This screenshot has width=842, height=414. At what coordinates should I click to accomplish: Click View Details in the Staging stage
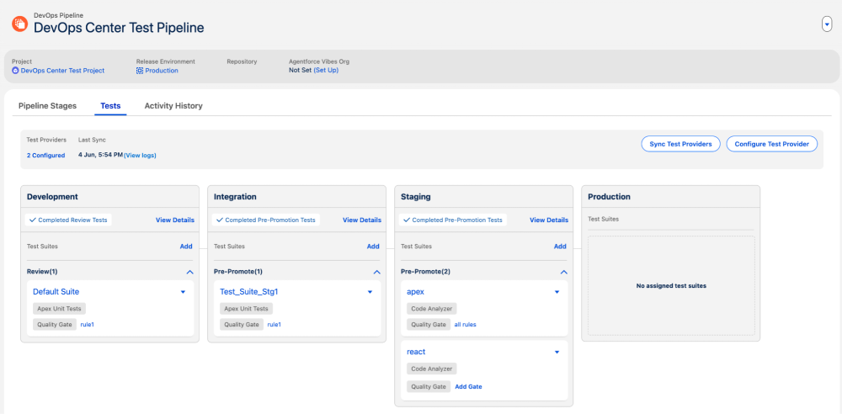point(549,220)
